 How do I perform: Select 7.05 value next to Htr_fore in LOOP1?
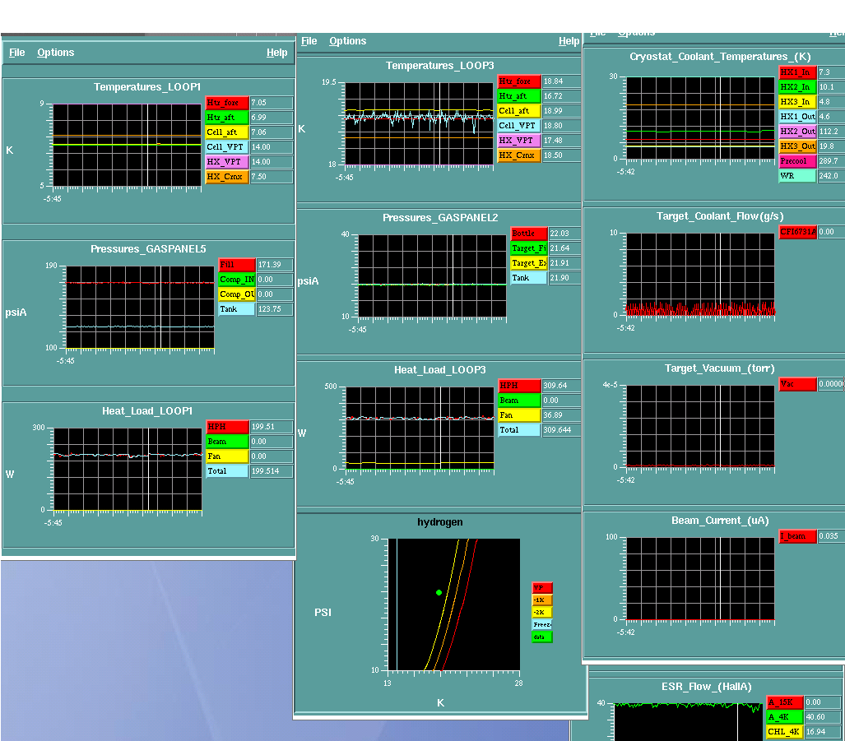[272, 103]
